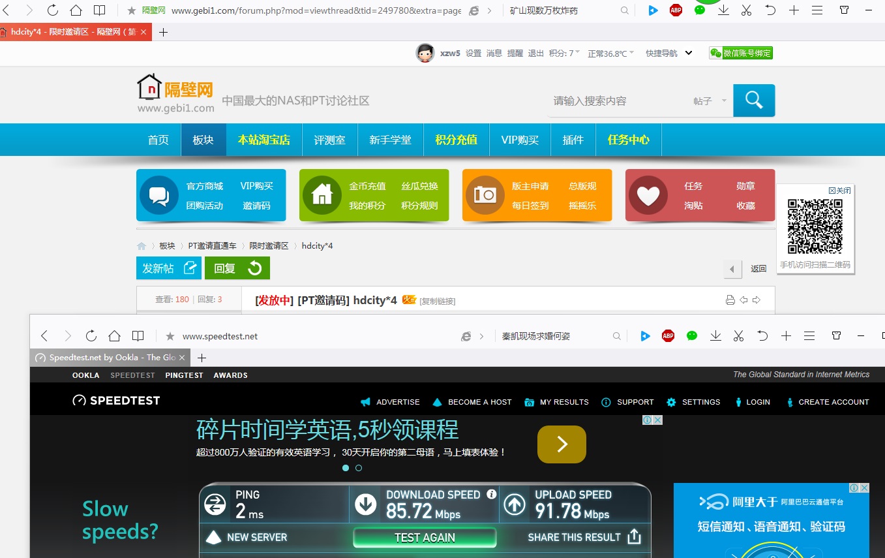Click the bookmark star beside gebi1 address bar
885x558 pixels.
tap(132, 10)
